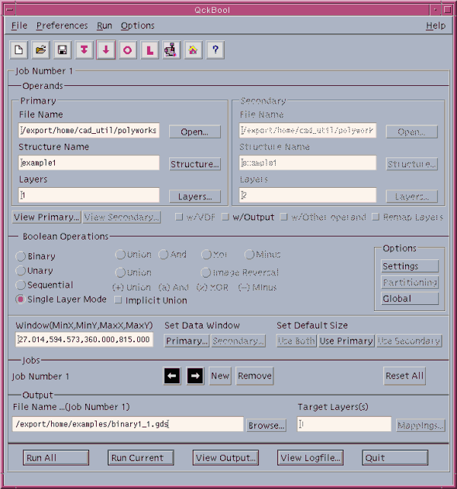Open the Run menu
The image size is (457, 489).
coord(104,26)
